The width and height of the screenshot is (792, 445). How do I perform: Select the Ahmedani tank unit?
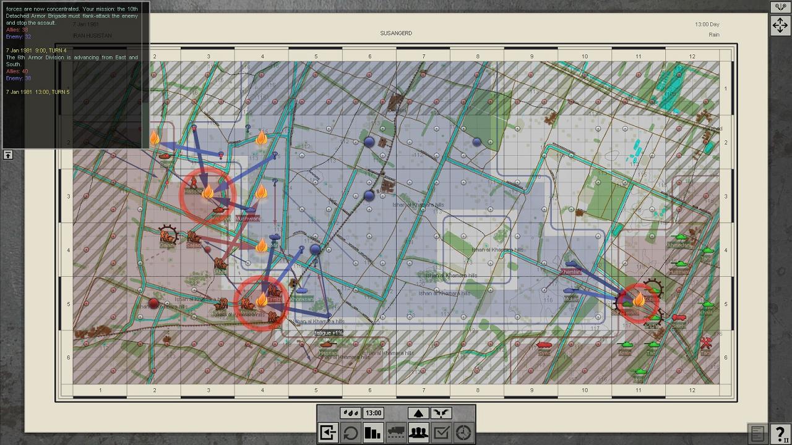tap(679, 240)
